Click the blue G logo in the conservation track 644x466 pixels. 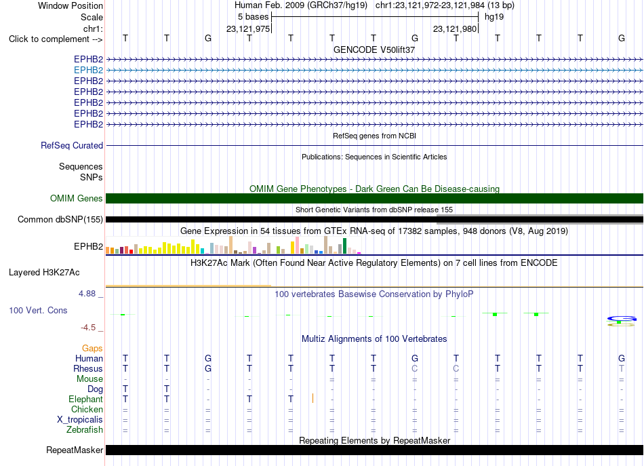click(622, 319)
